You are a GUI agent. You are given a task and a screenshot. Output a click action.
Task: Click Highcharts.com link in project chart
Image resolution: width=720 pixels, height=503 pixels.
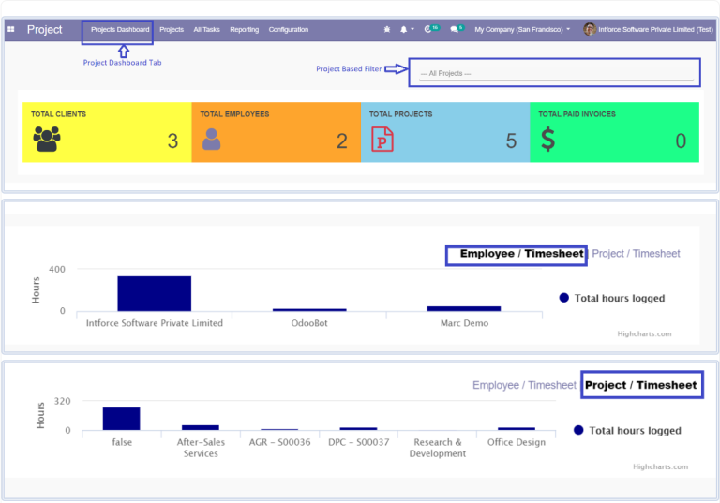(x=660, y=466)
